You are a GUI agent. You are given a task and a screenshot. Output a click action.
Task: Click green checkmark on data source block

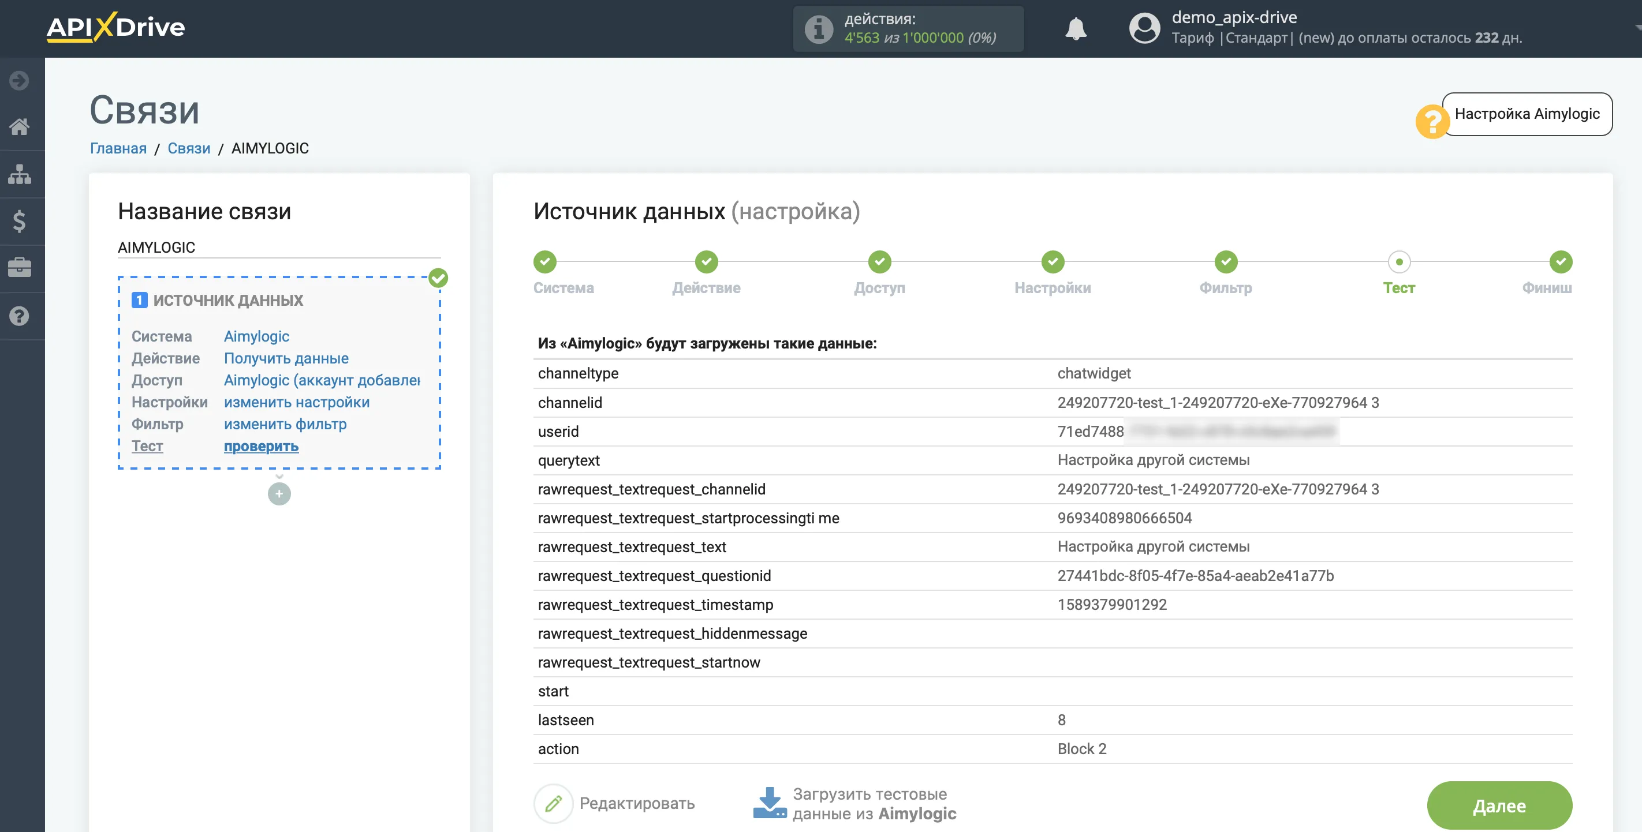point(438,278)
